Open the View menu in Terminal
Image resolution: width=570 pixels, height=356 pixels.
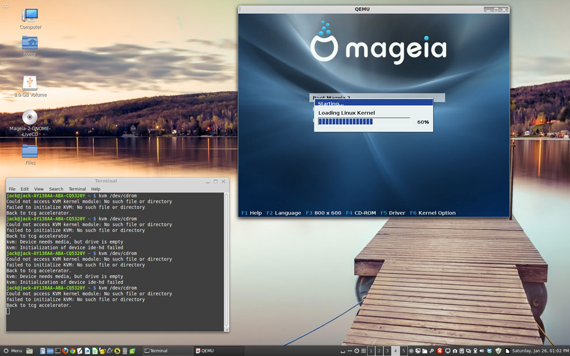click(39, 189)
